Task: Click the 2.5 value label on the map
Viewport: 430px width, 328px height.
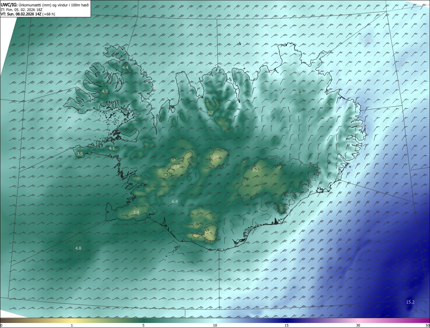Action: (216, 157)
